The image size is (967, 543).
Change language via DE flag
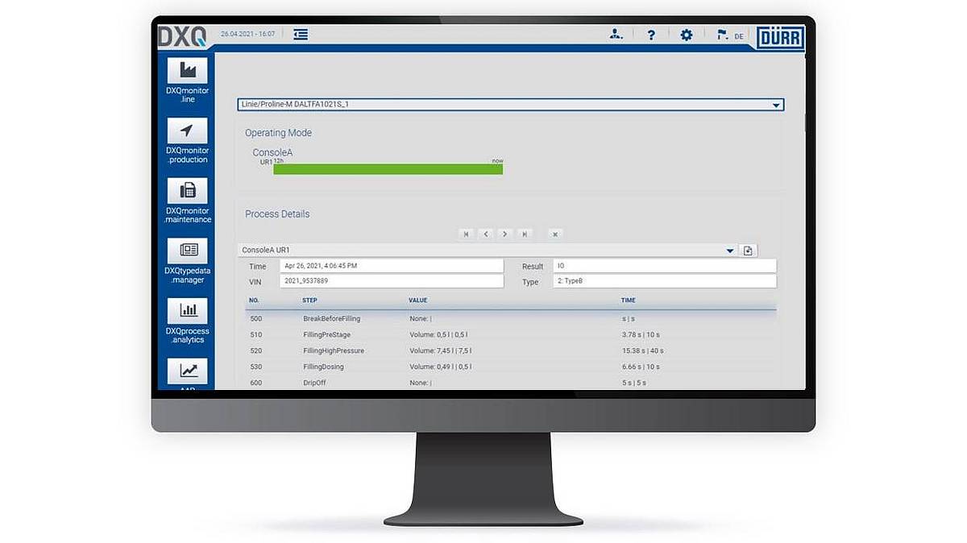729,35
